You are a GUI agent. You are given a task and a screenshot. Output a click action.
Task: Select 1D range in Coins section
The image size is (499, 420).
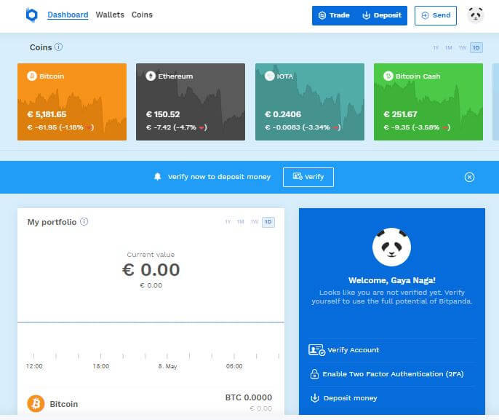point(476,48)
